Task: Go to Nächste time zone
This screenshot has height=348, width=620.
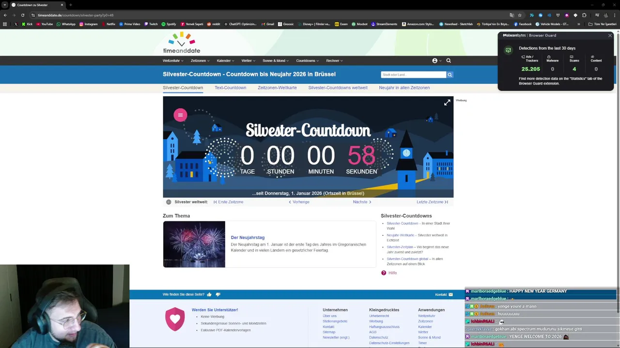Action: tap(362, 202)
